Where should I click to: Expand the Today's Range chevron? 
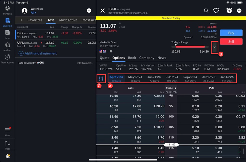tap(214, 47)
